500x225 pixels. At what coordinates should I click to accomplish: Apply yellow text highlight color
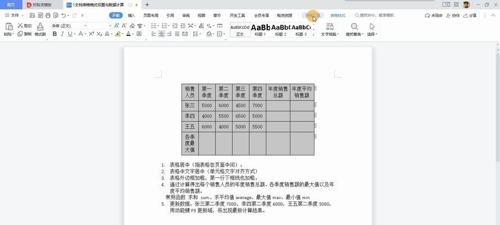click(118, 34)
